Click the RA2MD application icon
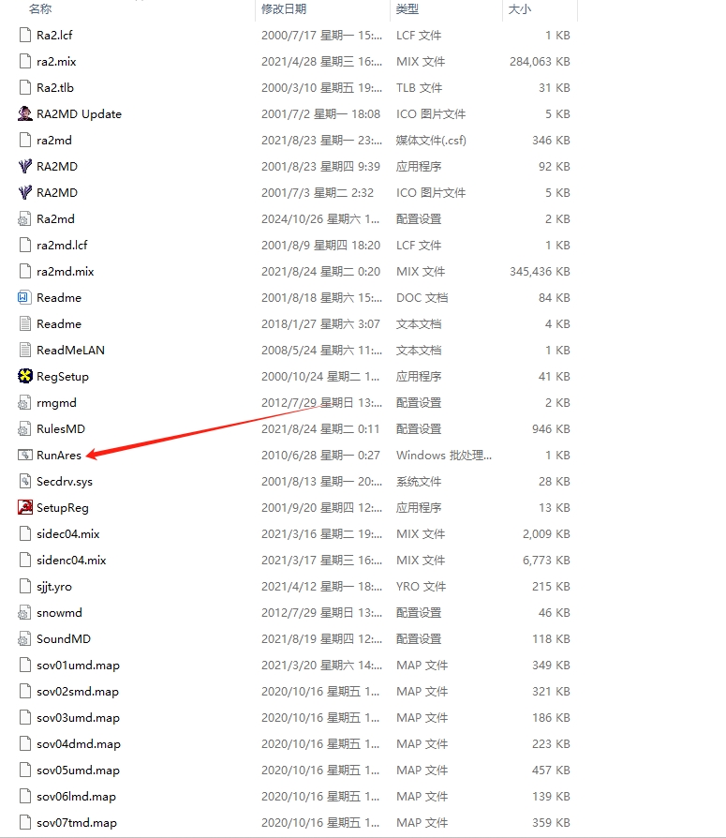 pyautogui.click(x=24, y=166)
